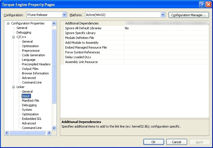Viewport: 213px width, 148px height.
Task: Select Manifest File under Linker
Action: (30, 101)
